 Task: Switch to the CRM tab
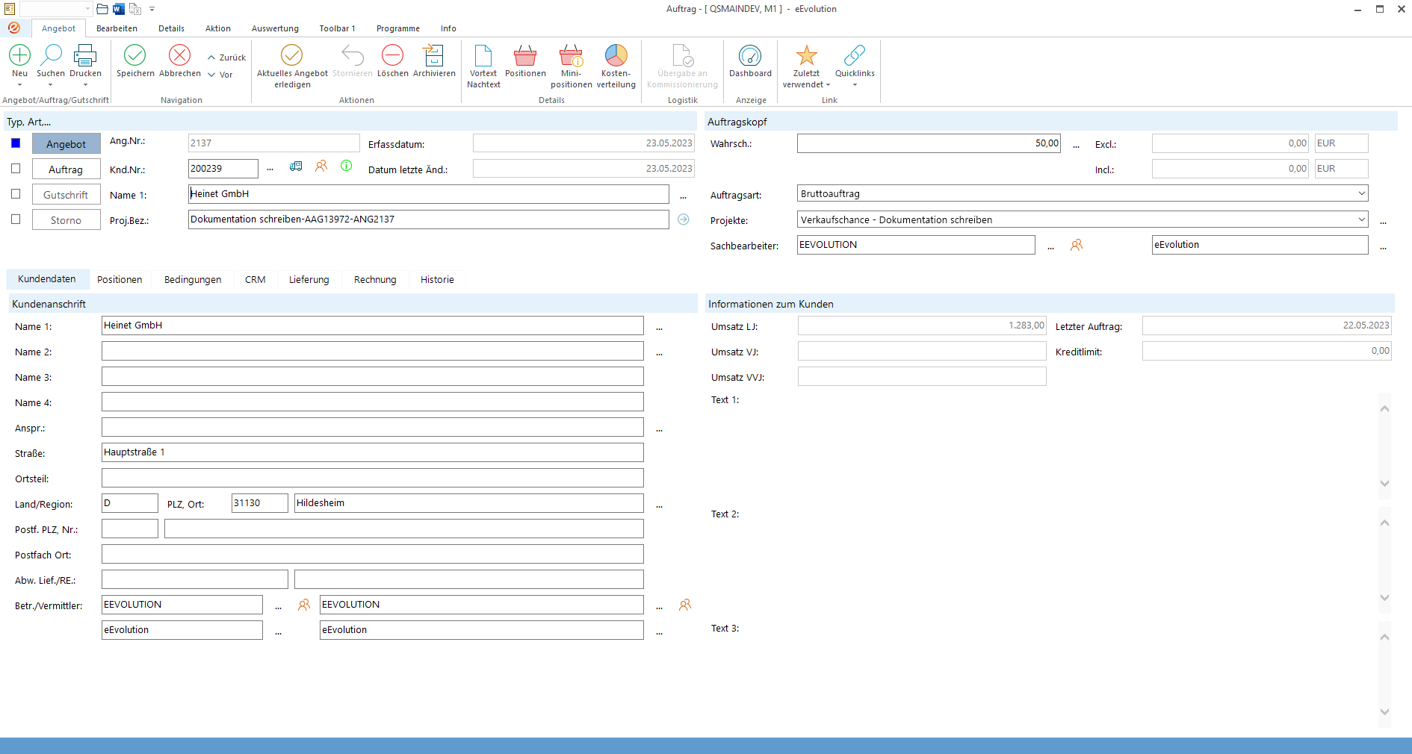[255, 279]
